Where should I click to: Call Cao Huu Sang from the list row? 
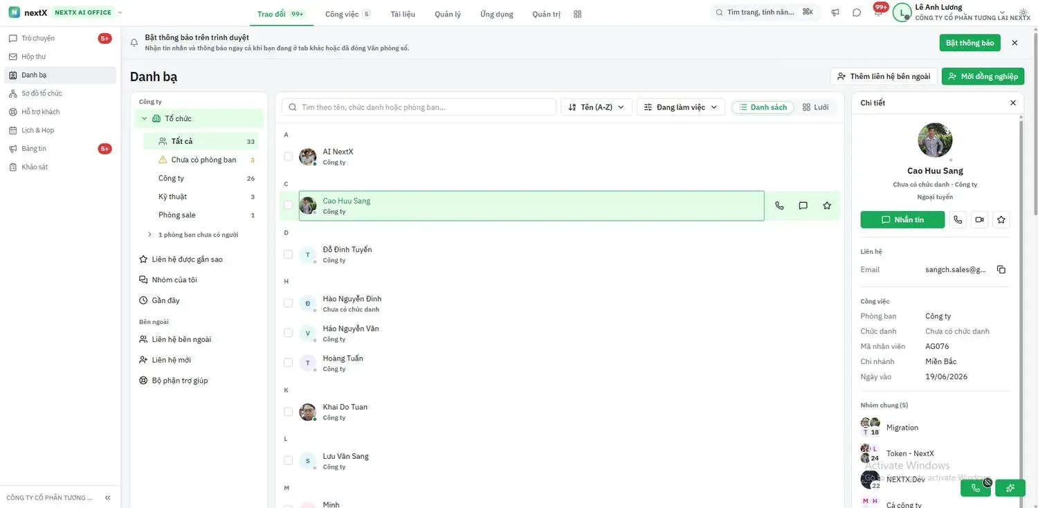pyautogui.click(x=779, y=206)
